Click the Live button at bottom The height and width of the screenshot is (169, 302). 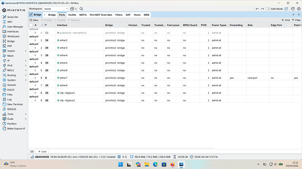click(42, 152)
